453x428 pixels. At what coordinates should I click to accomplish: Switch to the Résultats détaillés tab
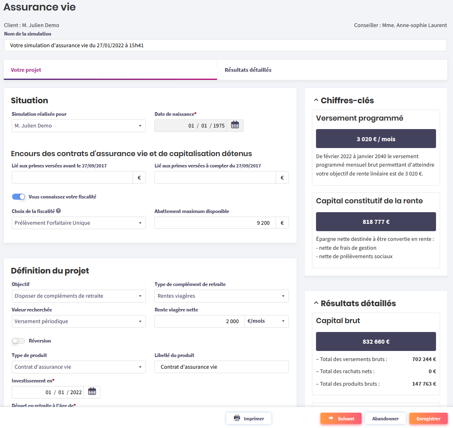[x=332, y=70]
